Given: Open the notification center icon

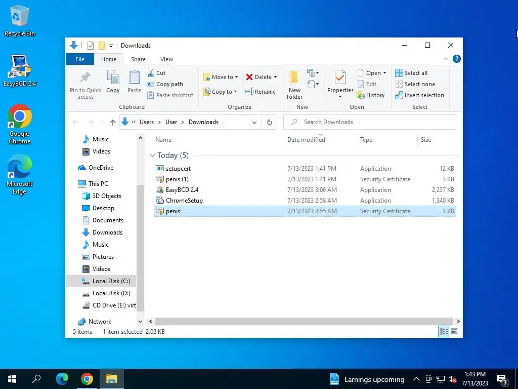Looking at the screenshot, I should [x=502, y=380].
